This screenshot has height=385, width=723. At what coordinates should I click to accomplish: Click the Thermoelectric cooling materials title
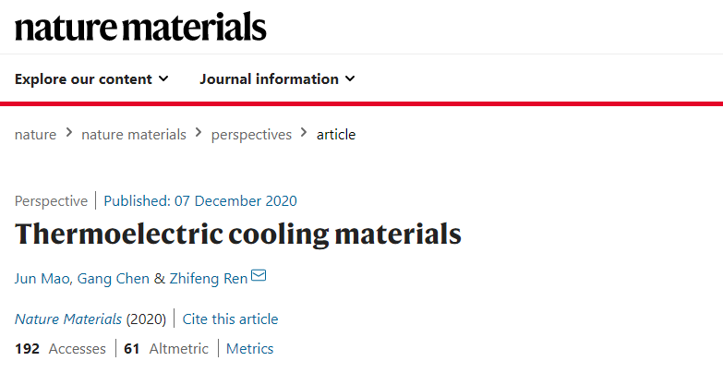(x=238, y=234)
